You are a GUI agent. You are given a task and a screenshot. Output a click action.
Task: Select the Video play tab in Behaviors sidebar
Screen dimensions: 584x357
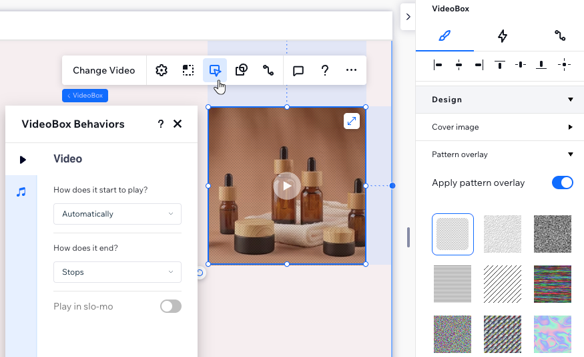pyautogui.click(x=22, y=160)
